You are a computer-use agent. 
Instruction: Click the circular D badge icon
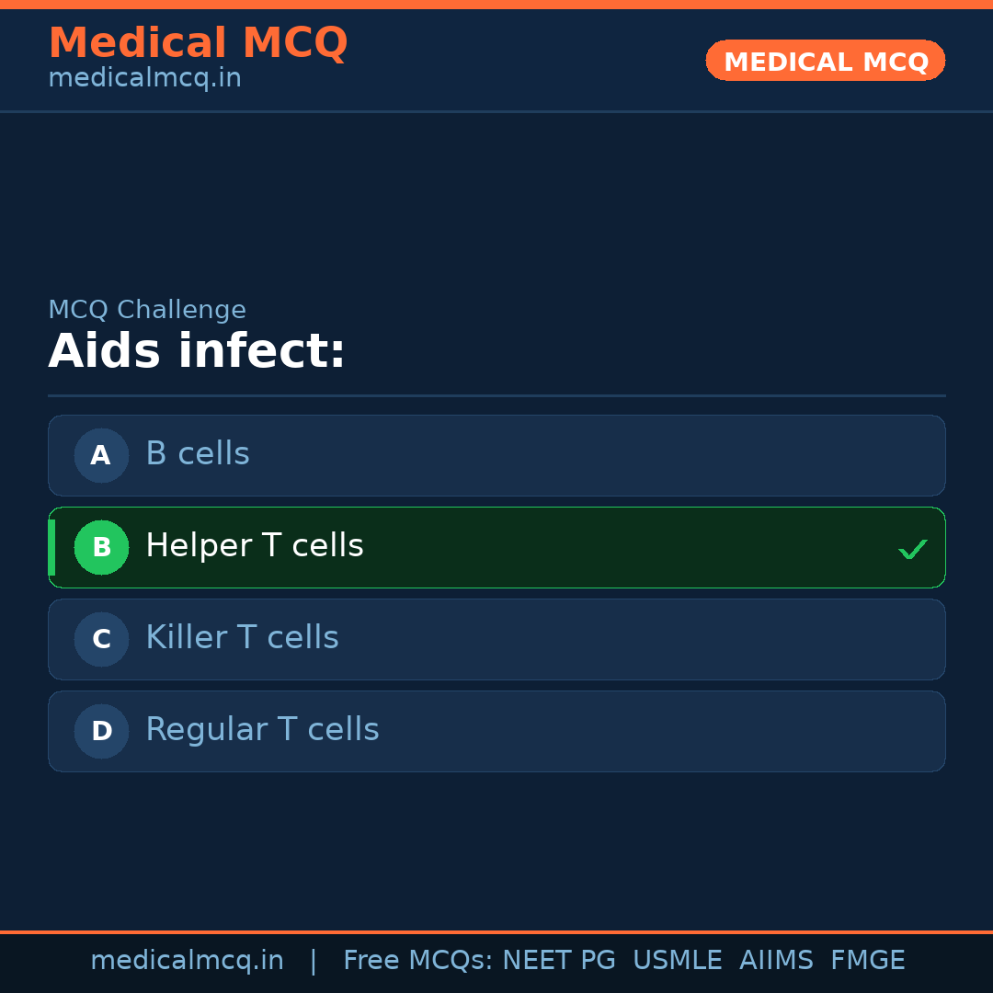(x=101, y=731)
